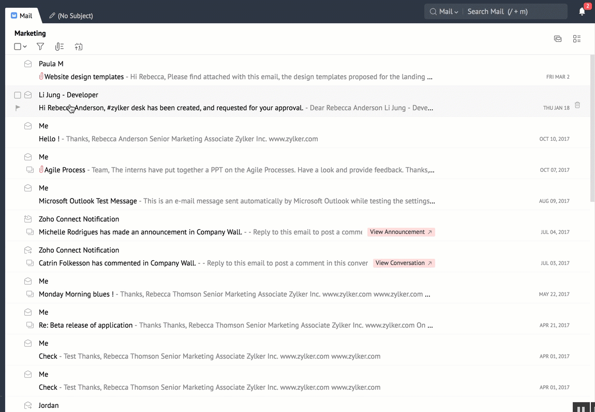
Task: Click envelope icon on Paula M email
Action: [x=28, y=64]
